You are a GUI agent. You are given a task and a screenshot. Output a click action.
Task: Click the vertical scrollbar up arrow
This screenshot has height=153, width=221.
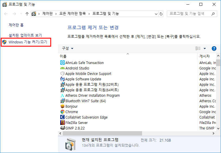point(218,56)
